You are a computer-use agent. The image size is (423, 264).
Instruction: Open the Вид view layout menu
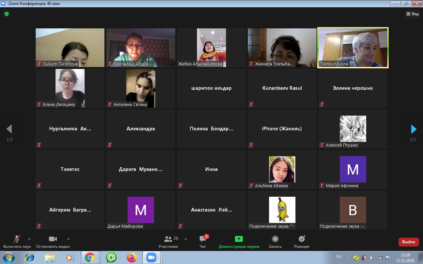[412, 14]
